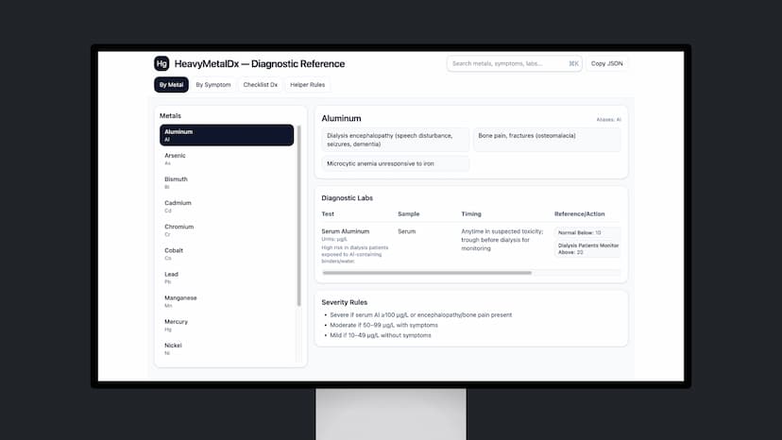Choose Cobalt in the metals sidebar

(227, 254)
